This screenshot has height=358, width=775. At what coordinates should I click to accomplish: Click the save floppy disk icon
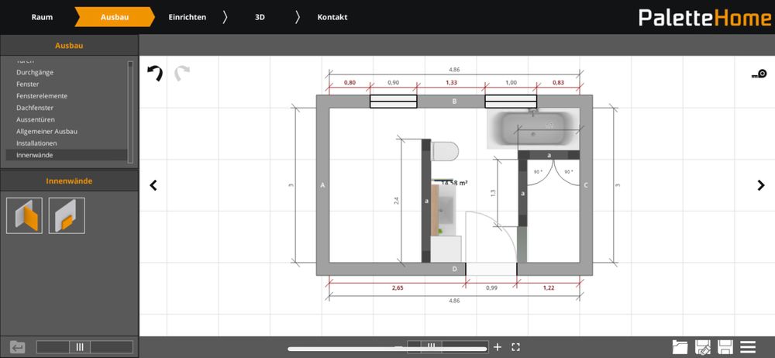pos(726,347)
